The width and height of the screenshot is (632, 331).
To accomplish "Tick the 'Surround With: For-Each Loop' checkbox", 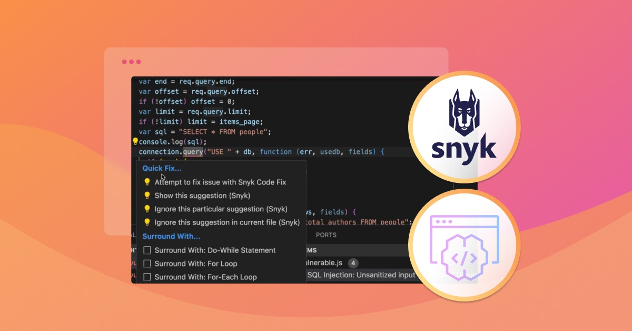I will 147,277.
